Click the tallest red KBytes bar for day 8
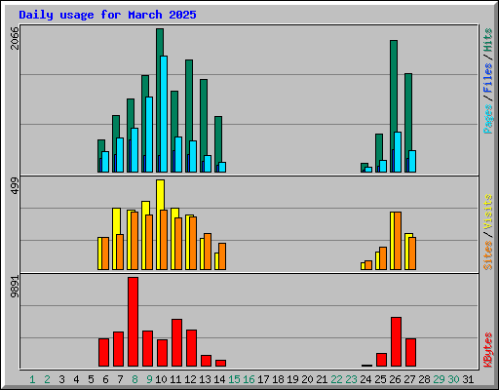This screenshot has height=390, width=499. point(133,322)
